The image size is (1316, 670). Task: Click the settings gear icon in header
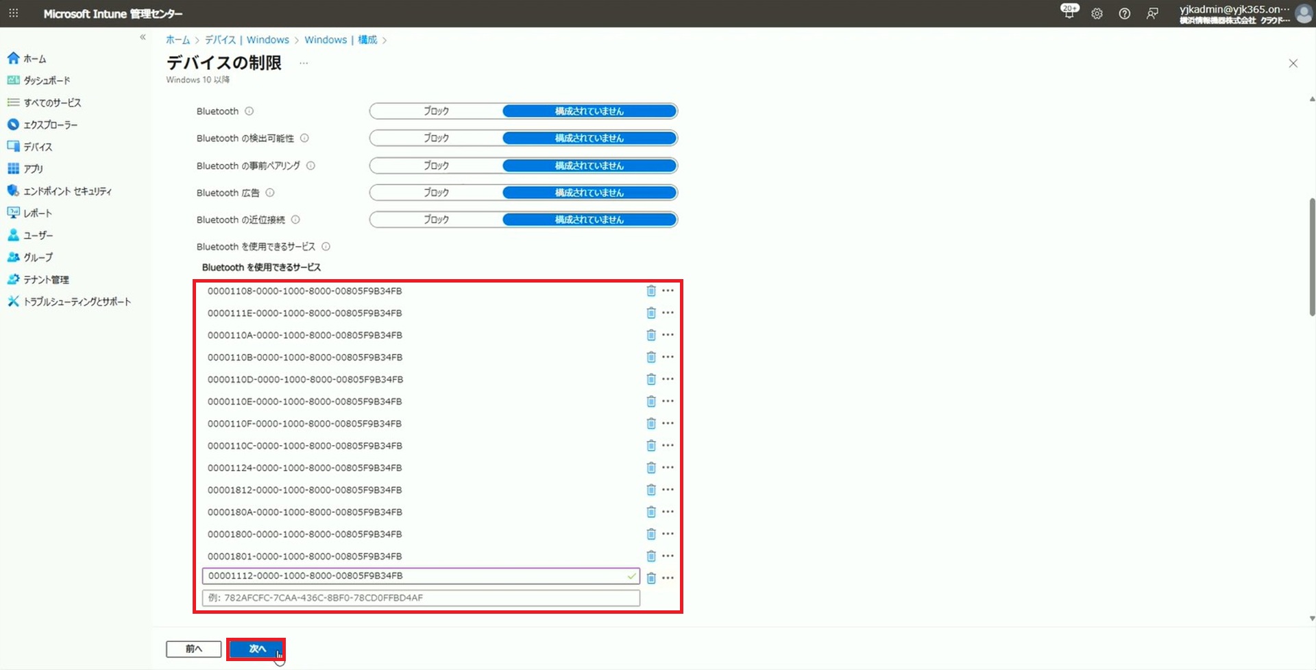[1097, 14]
